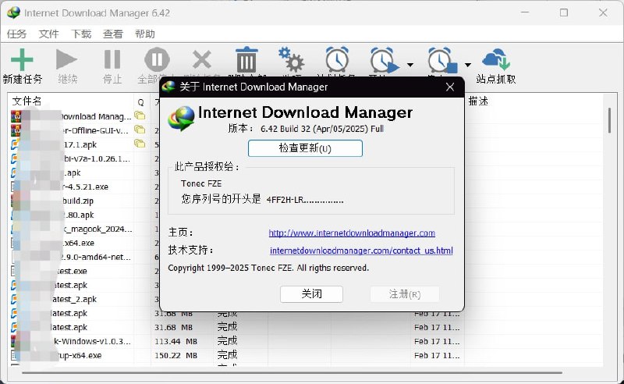624x384 pixels.
Task: Click the 113.44 MB size cell
Action: (176, 341)
